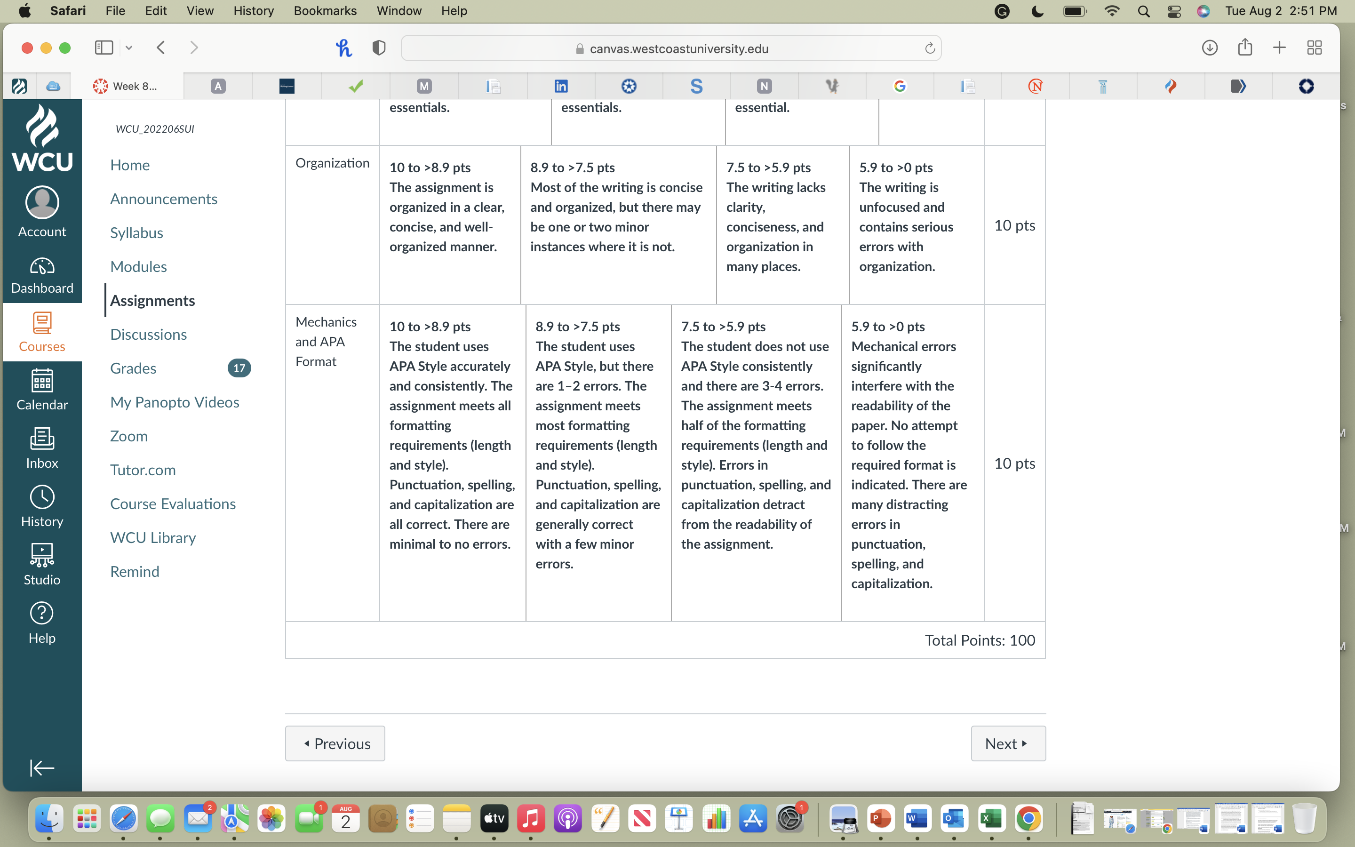The width and height of the screenshot is (1355, 847).
Task: Open the Safari downloads icon
Action: (1210, 48)
